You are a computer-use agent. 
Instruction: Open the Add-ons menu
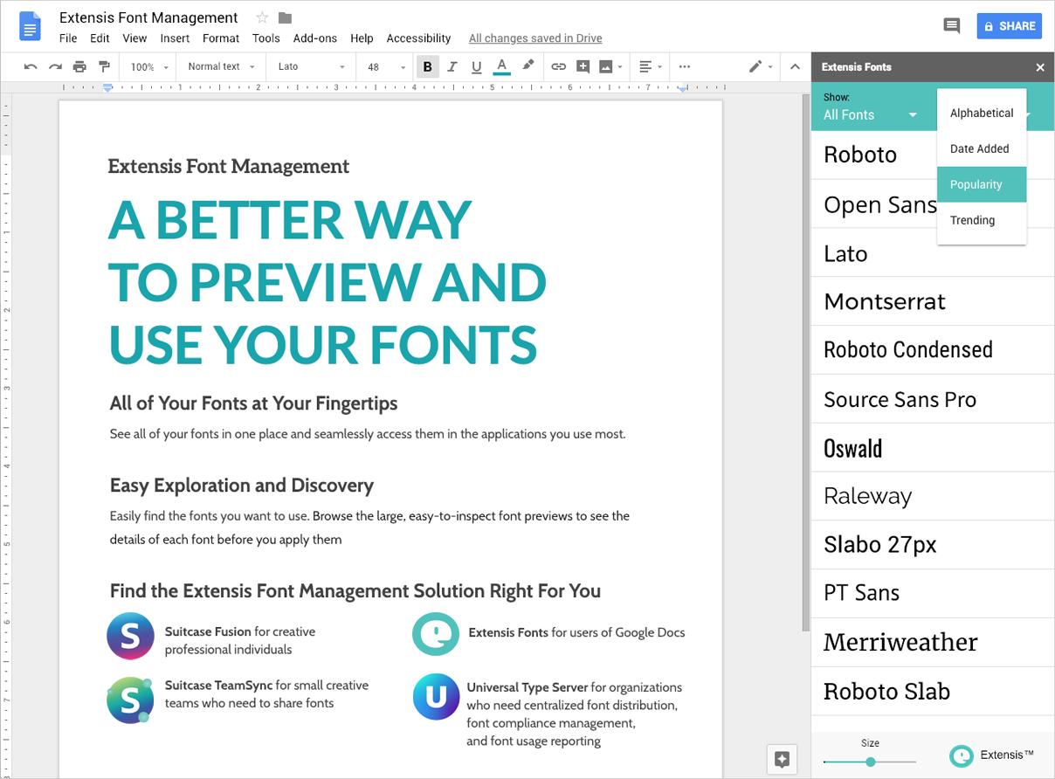[x=315, y=38]
